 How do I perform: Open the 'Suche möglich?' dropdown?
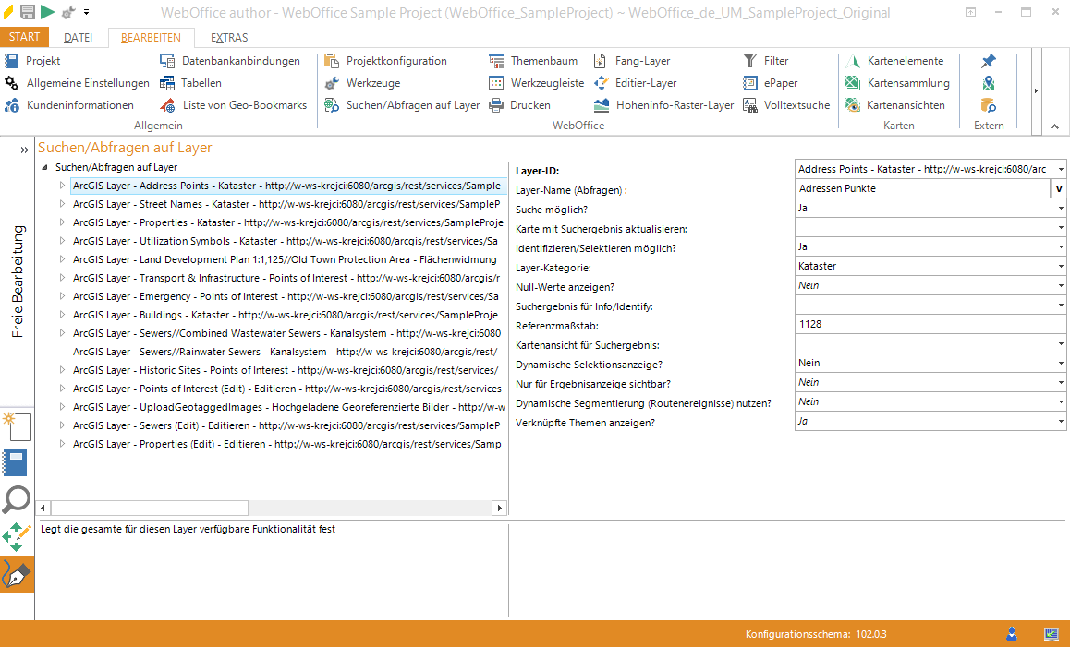tap(1061, 209)
